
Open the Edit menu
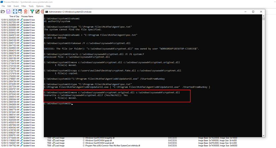(9, 6)
